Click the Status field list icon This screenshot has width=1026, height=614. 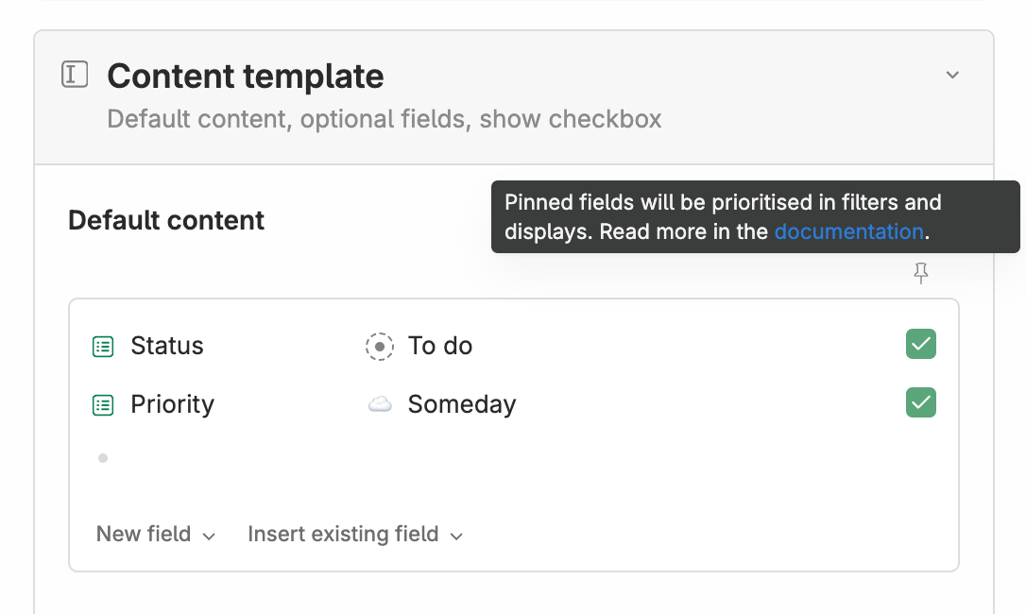(103, 347)
